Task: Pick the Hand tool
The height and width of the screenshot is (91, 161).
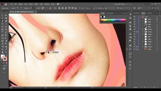Action: (2, 52)
